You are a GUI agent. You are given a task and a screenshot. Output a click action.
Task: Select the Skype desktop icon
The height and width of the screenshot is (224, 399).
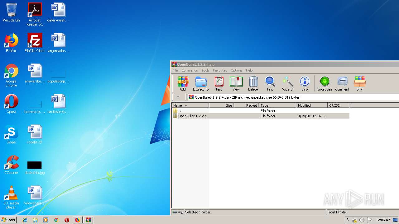pos(11,134)
